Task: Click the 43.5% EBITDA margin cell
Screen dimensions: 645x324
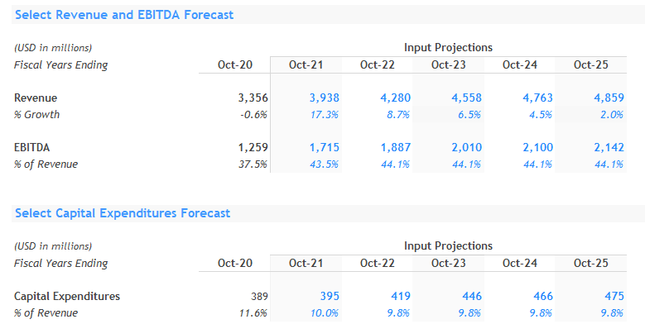Action: pos(324,164)
